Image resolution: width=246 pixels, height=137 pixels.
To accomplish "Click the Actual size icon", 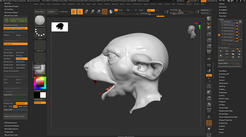I will pos(209,40).
